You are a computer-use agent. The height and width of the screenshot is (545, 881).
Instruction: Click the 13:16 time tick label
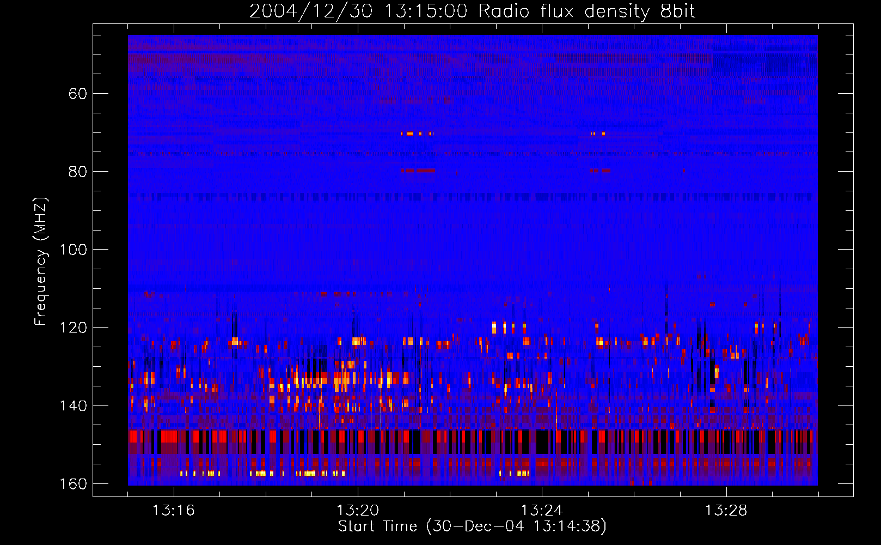(x=174, y=511)
